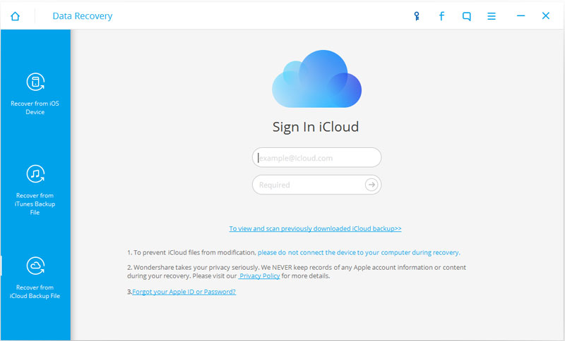
Task: Click the password Required field
Action: pos(309,185)
